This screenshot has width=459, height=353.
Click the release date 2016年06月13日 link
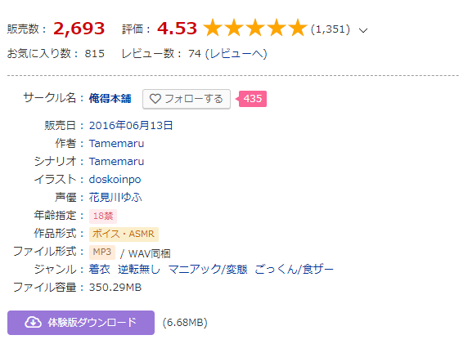131,126
